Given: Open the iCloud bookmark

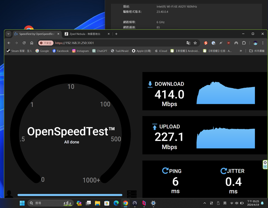Looking at the screenshot, I should (161, 51).
